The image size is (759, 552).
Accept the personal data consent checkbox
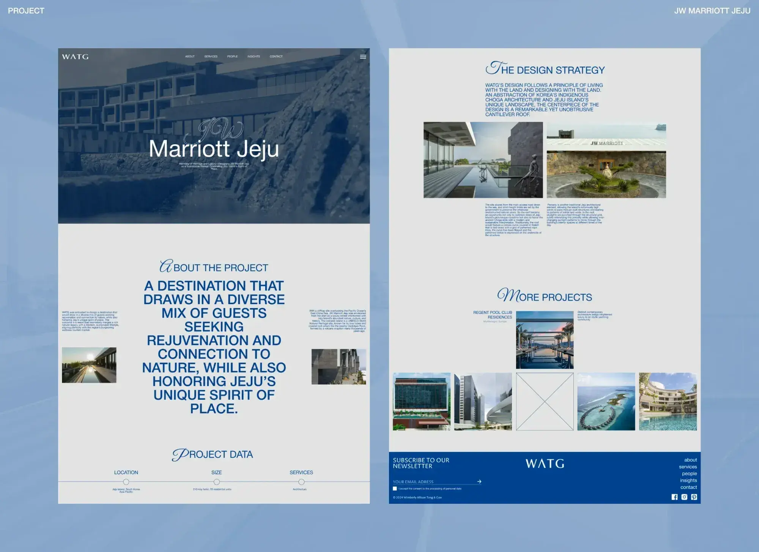[395, 489]
